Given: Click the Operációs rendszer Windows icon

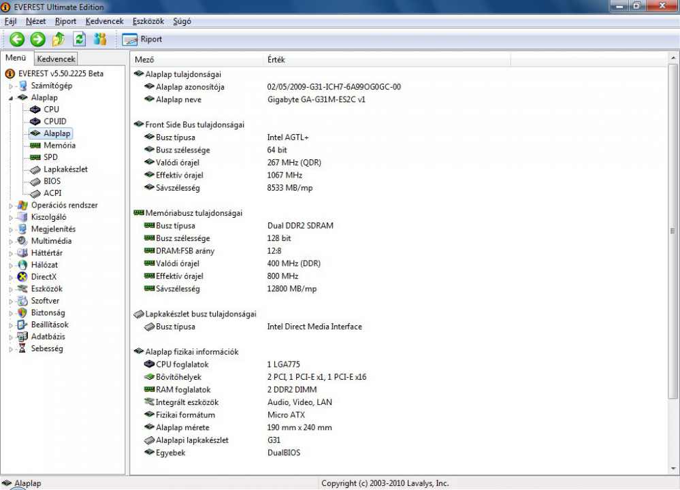Looking at the screenshot, I should tap(22, 205).
